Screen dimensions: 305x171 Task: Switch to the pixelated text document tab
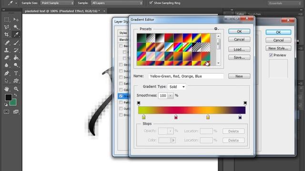point(62,11)
